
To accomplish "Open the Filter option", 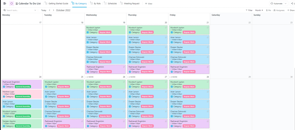I will click(x=249, y=10).
